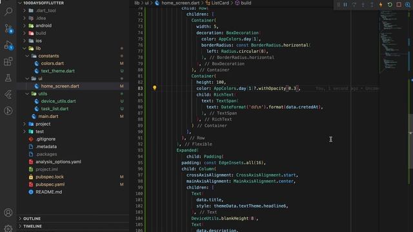Expand the .dart_tool folder

(x=25, y=10)
